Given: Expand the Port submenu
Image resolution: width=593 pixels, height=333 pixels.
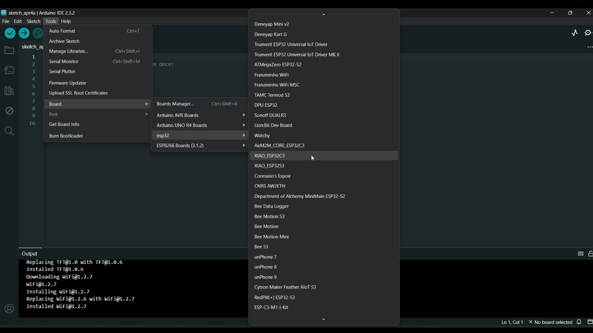Looking at the screenshot, I should tap(98, 114).
